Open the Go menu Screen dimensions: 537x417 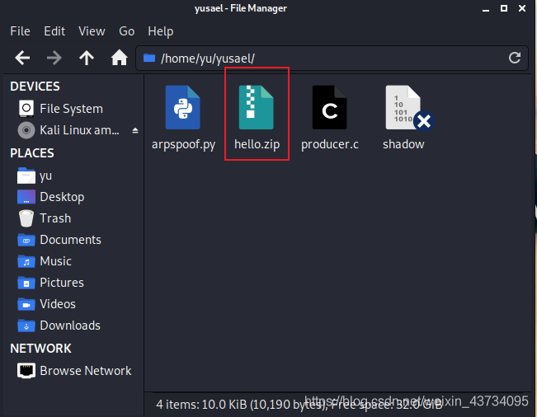pyautogui.click(x=127, y=31)
